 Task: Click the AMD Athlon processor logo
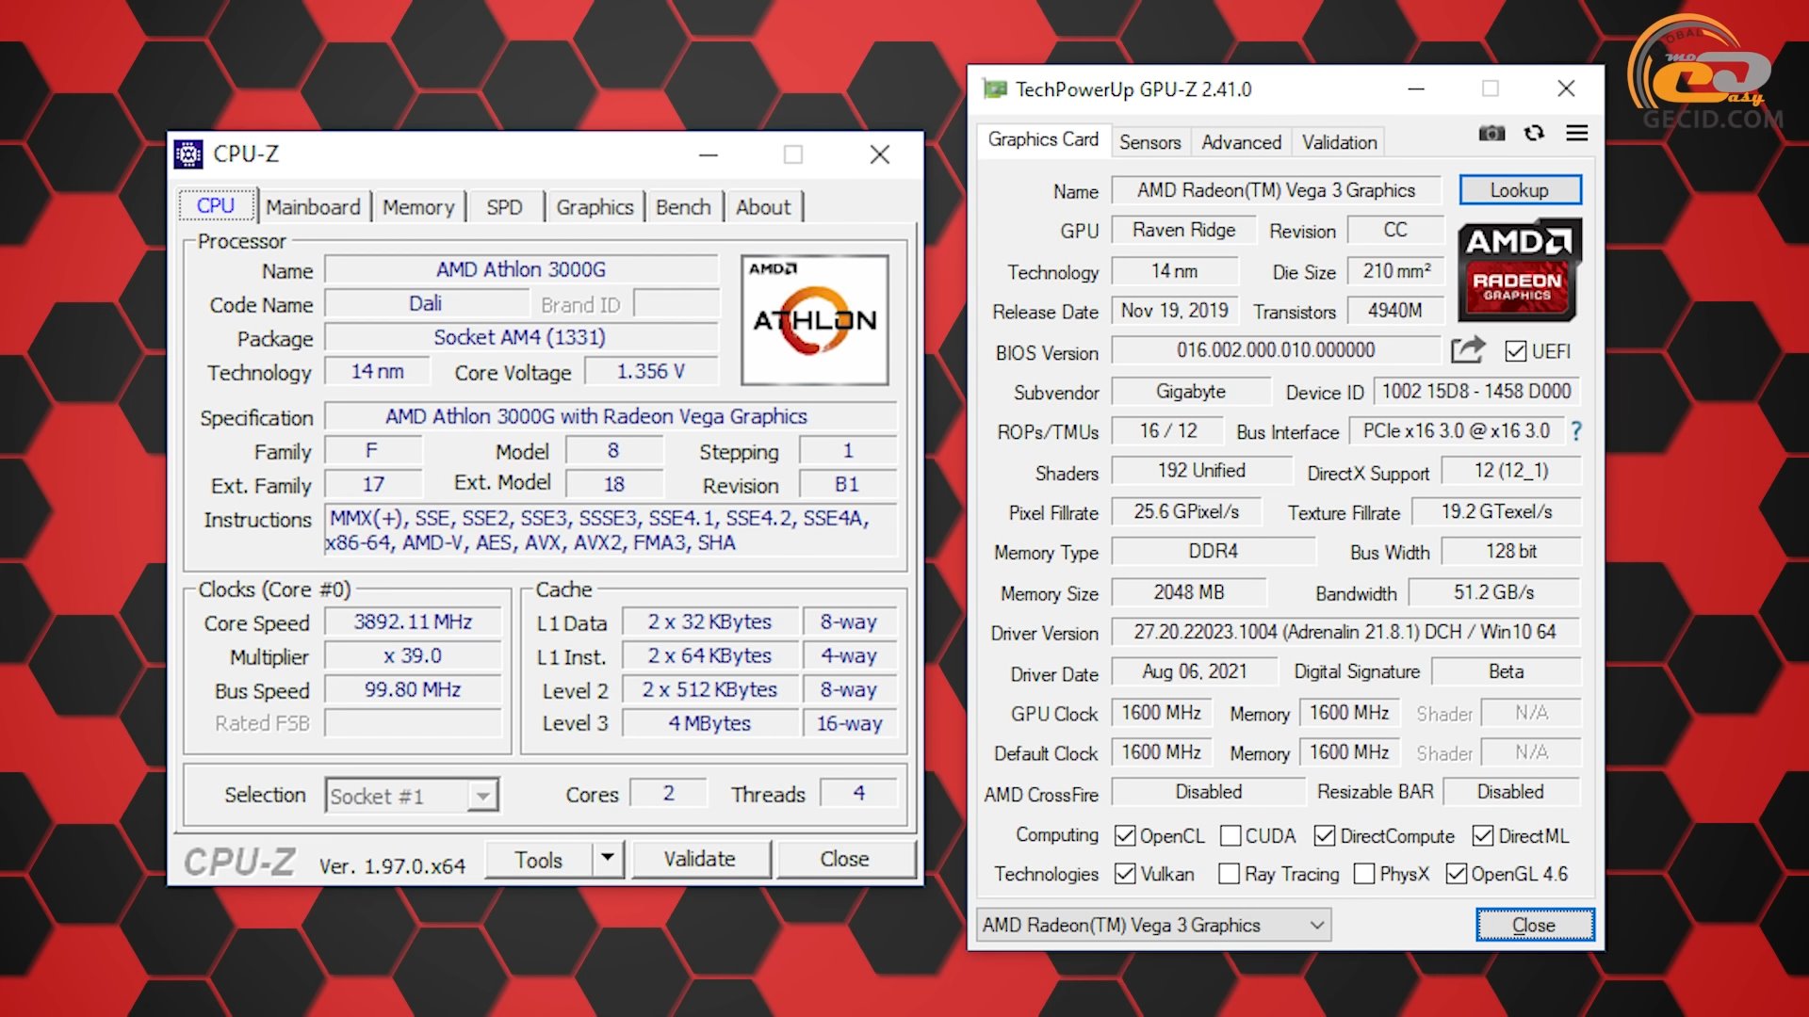click(815, 320)
